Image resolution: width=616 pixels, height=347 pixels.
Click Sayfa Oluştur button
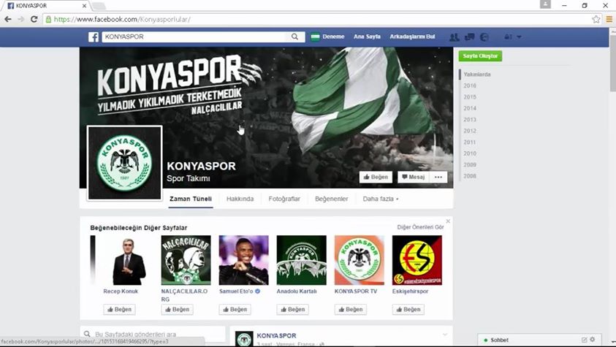480,56
